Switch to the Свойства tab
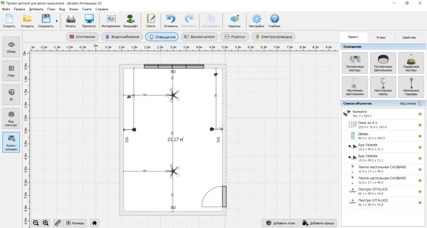This screenshot has height=228, width=427. click(x=408, y=37)
